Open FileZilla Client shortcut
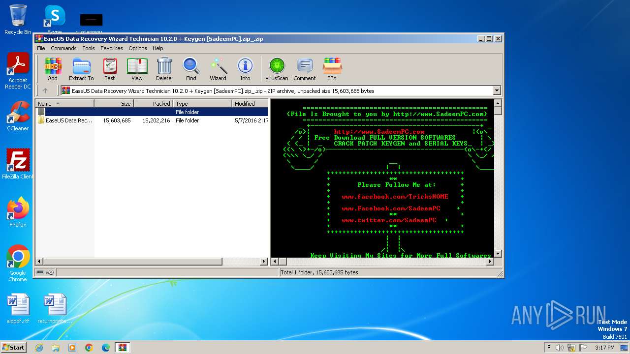This screenshot has height=354, width=630. (x=18, y=164)
